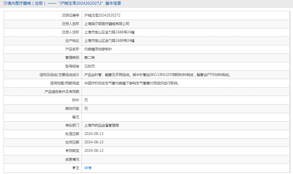Select registration number 沪械注准20242020272 in the table
293x174 pixels.
(x=102, y=15)
